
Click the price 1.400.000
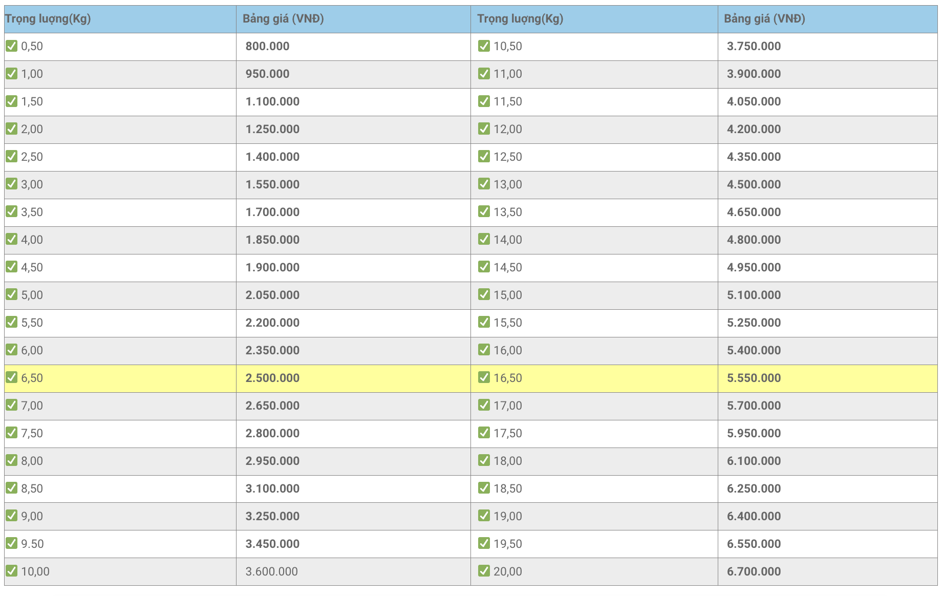coord(272,157)
